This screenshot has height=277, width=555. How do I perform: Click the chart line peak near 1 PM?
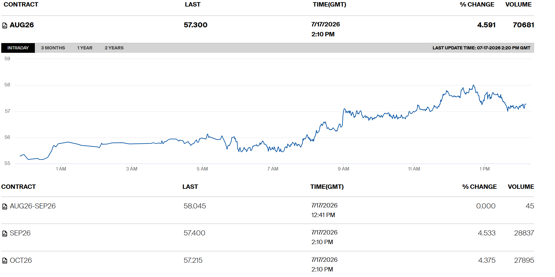473,85
